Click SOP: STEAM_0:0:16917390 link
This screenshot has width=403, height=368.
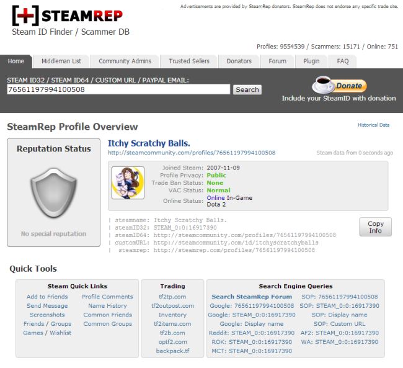click(x=340, y=306)
